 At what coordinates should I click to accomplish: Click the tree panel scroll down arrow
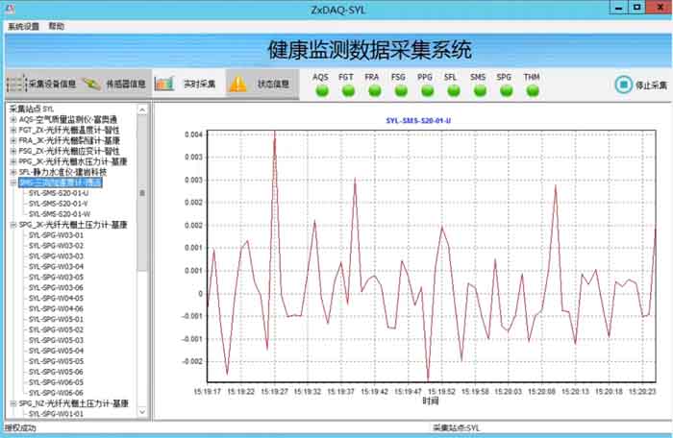tap(143, 413)
